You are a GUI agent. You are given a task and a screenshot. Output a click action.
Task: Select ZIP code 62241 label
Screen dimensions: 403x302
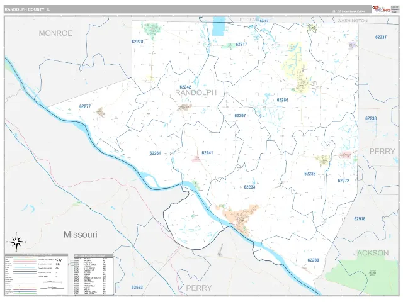[x=207, y=153]
